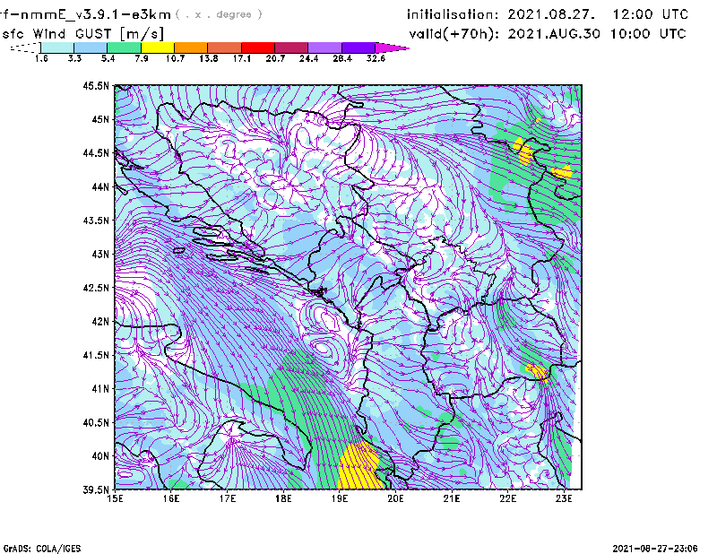The image size is (717, 554).
Task: Click the 45N latitude label
Action: coord(100,119)
